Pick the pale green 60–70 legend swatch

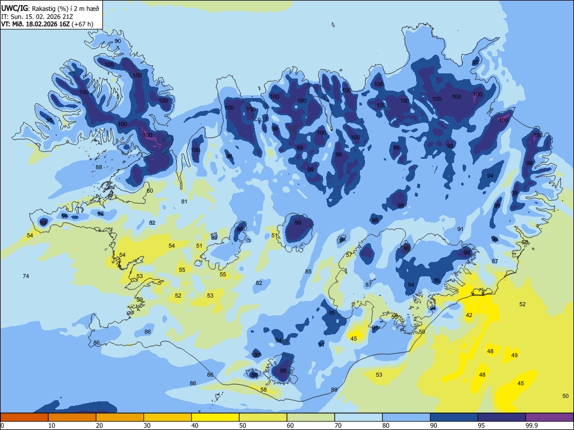pyautogui.click(x=311, y=417)
